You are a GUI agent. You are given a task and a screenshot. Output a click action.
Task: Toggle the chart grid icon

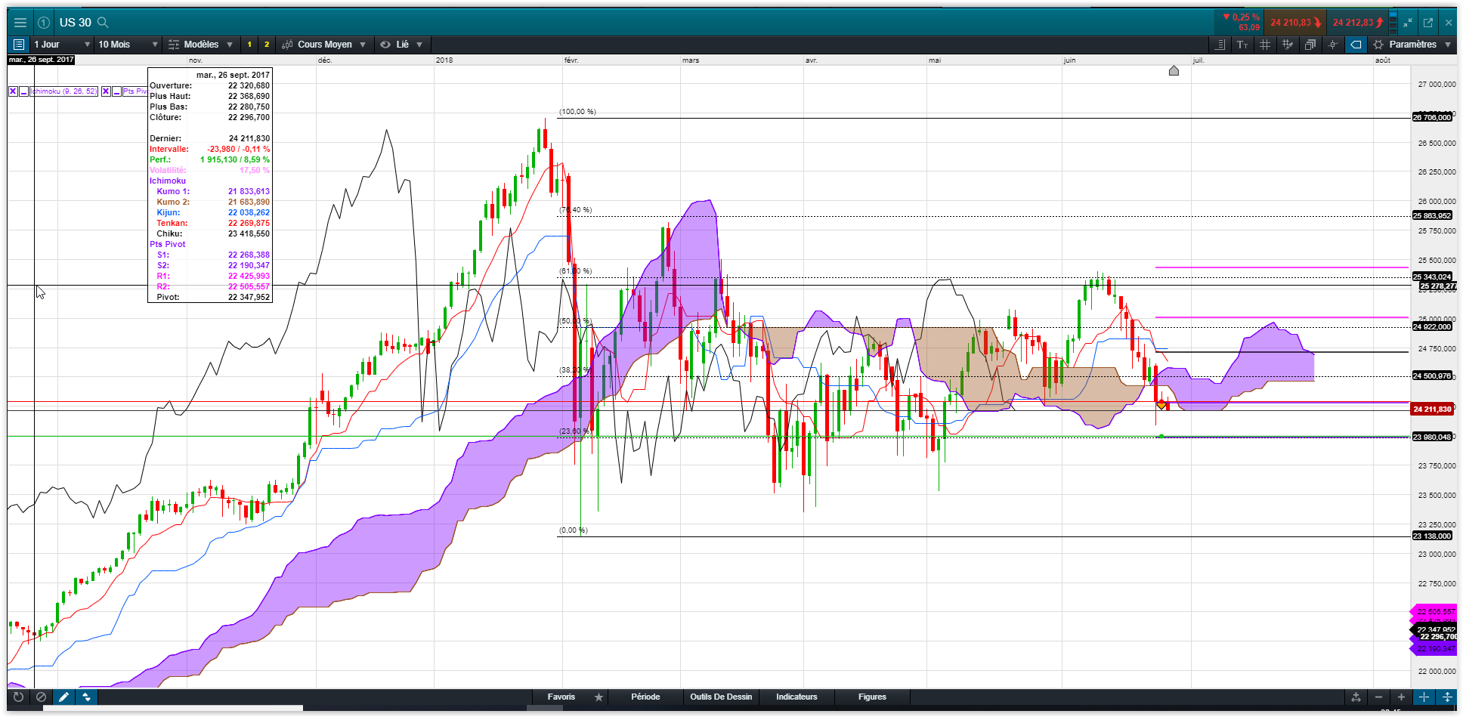(x=1265, y=45)
